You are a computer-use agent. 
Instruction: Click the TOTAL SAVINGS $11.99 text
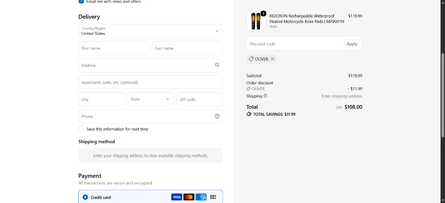point(274,114)
